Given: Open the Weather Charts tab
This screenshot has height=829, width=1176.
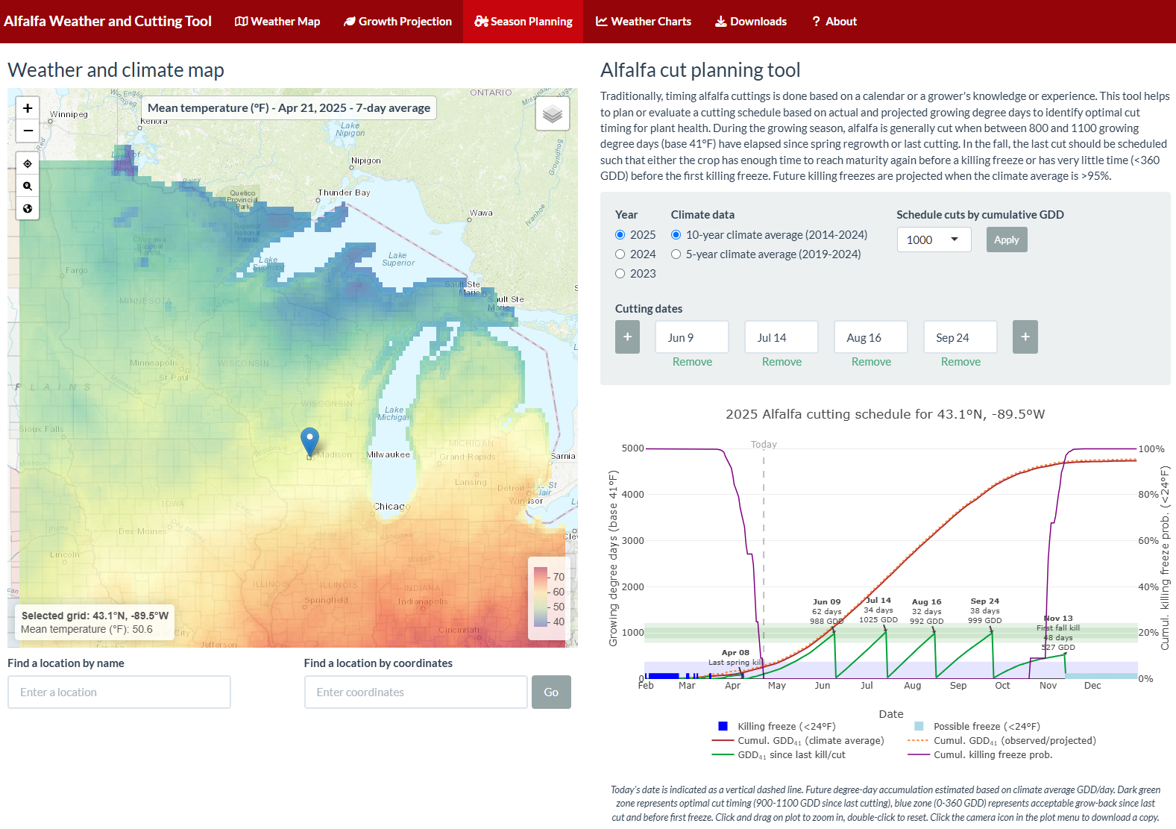Looking at the screenshot, I should (x=643, y=22).
